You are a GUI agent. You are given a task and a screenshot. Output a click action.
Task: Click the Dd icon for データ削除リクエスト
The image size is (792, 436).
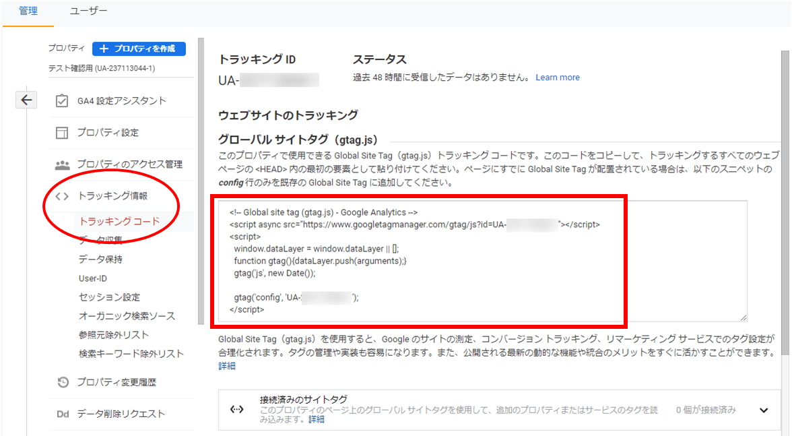[x=62, y=414]
